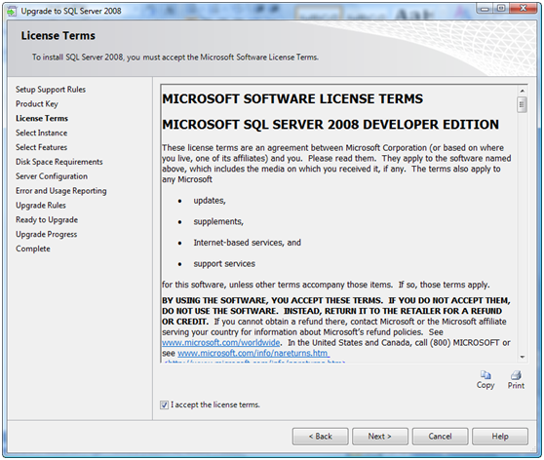
Task: Select the Select Features step
Action: point(41,147)
